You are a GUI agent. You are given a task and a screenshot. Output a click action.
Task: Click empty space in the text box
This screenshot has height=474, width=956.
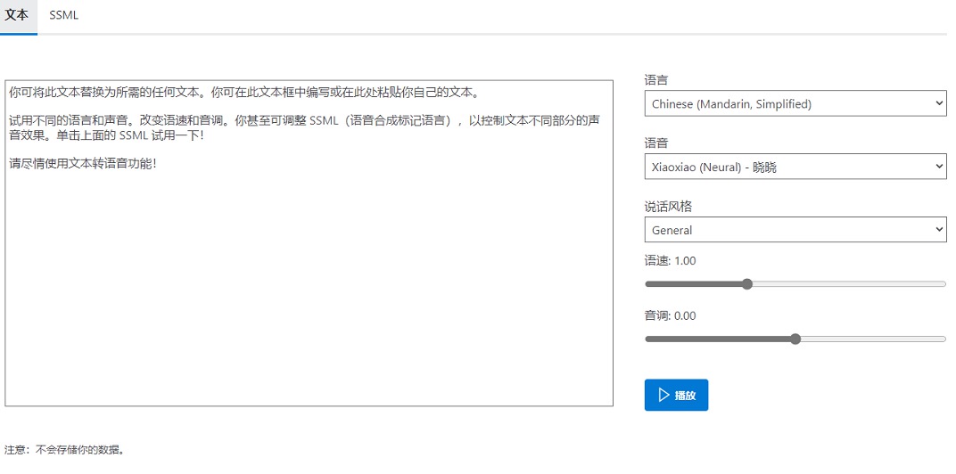click(309, 294)
